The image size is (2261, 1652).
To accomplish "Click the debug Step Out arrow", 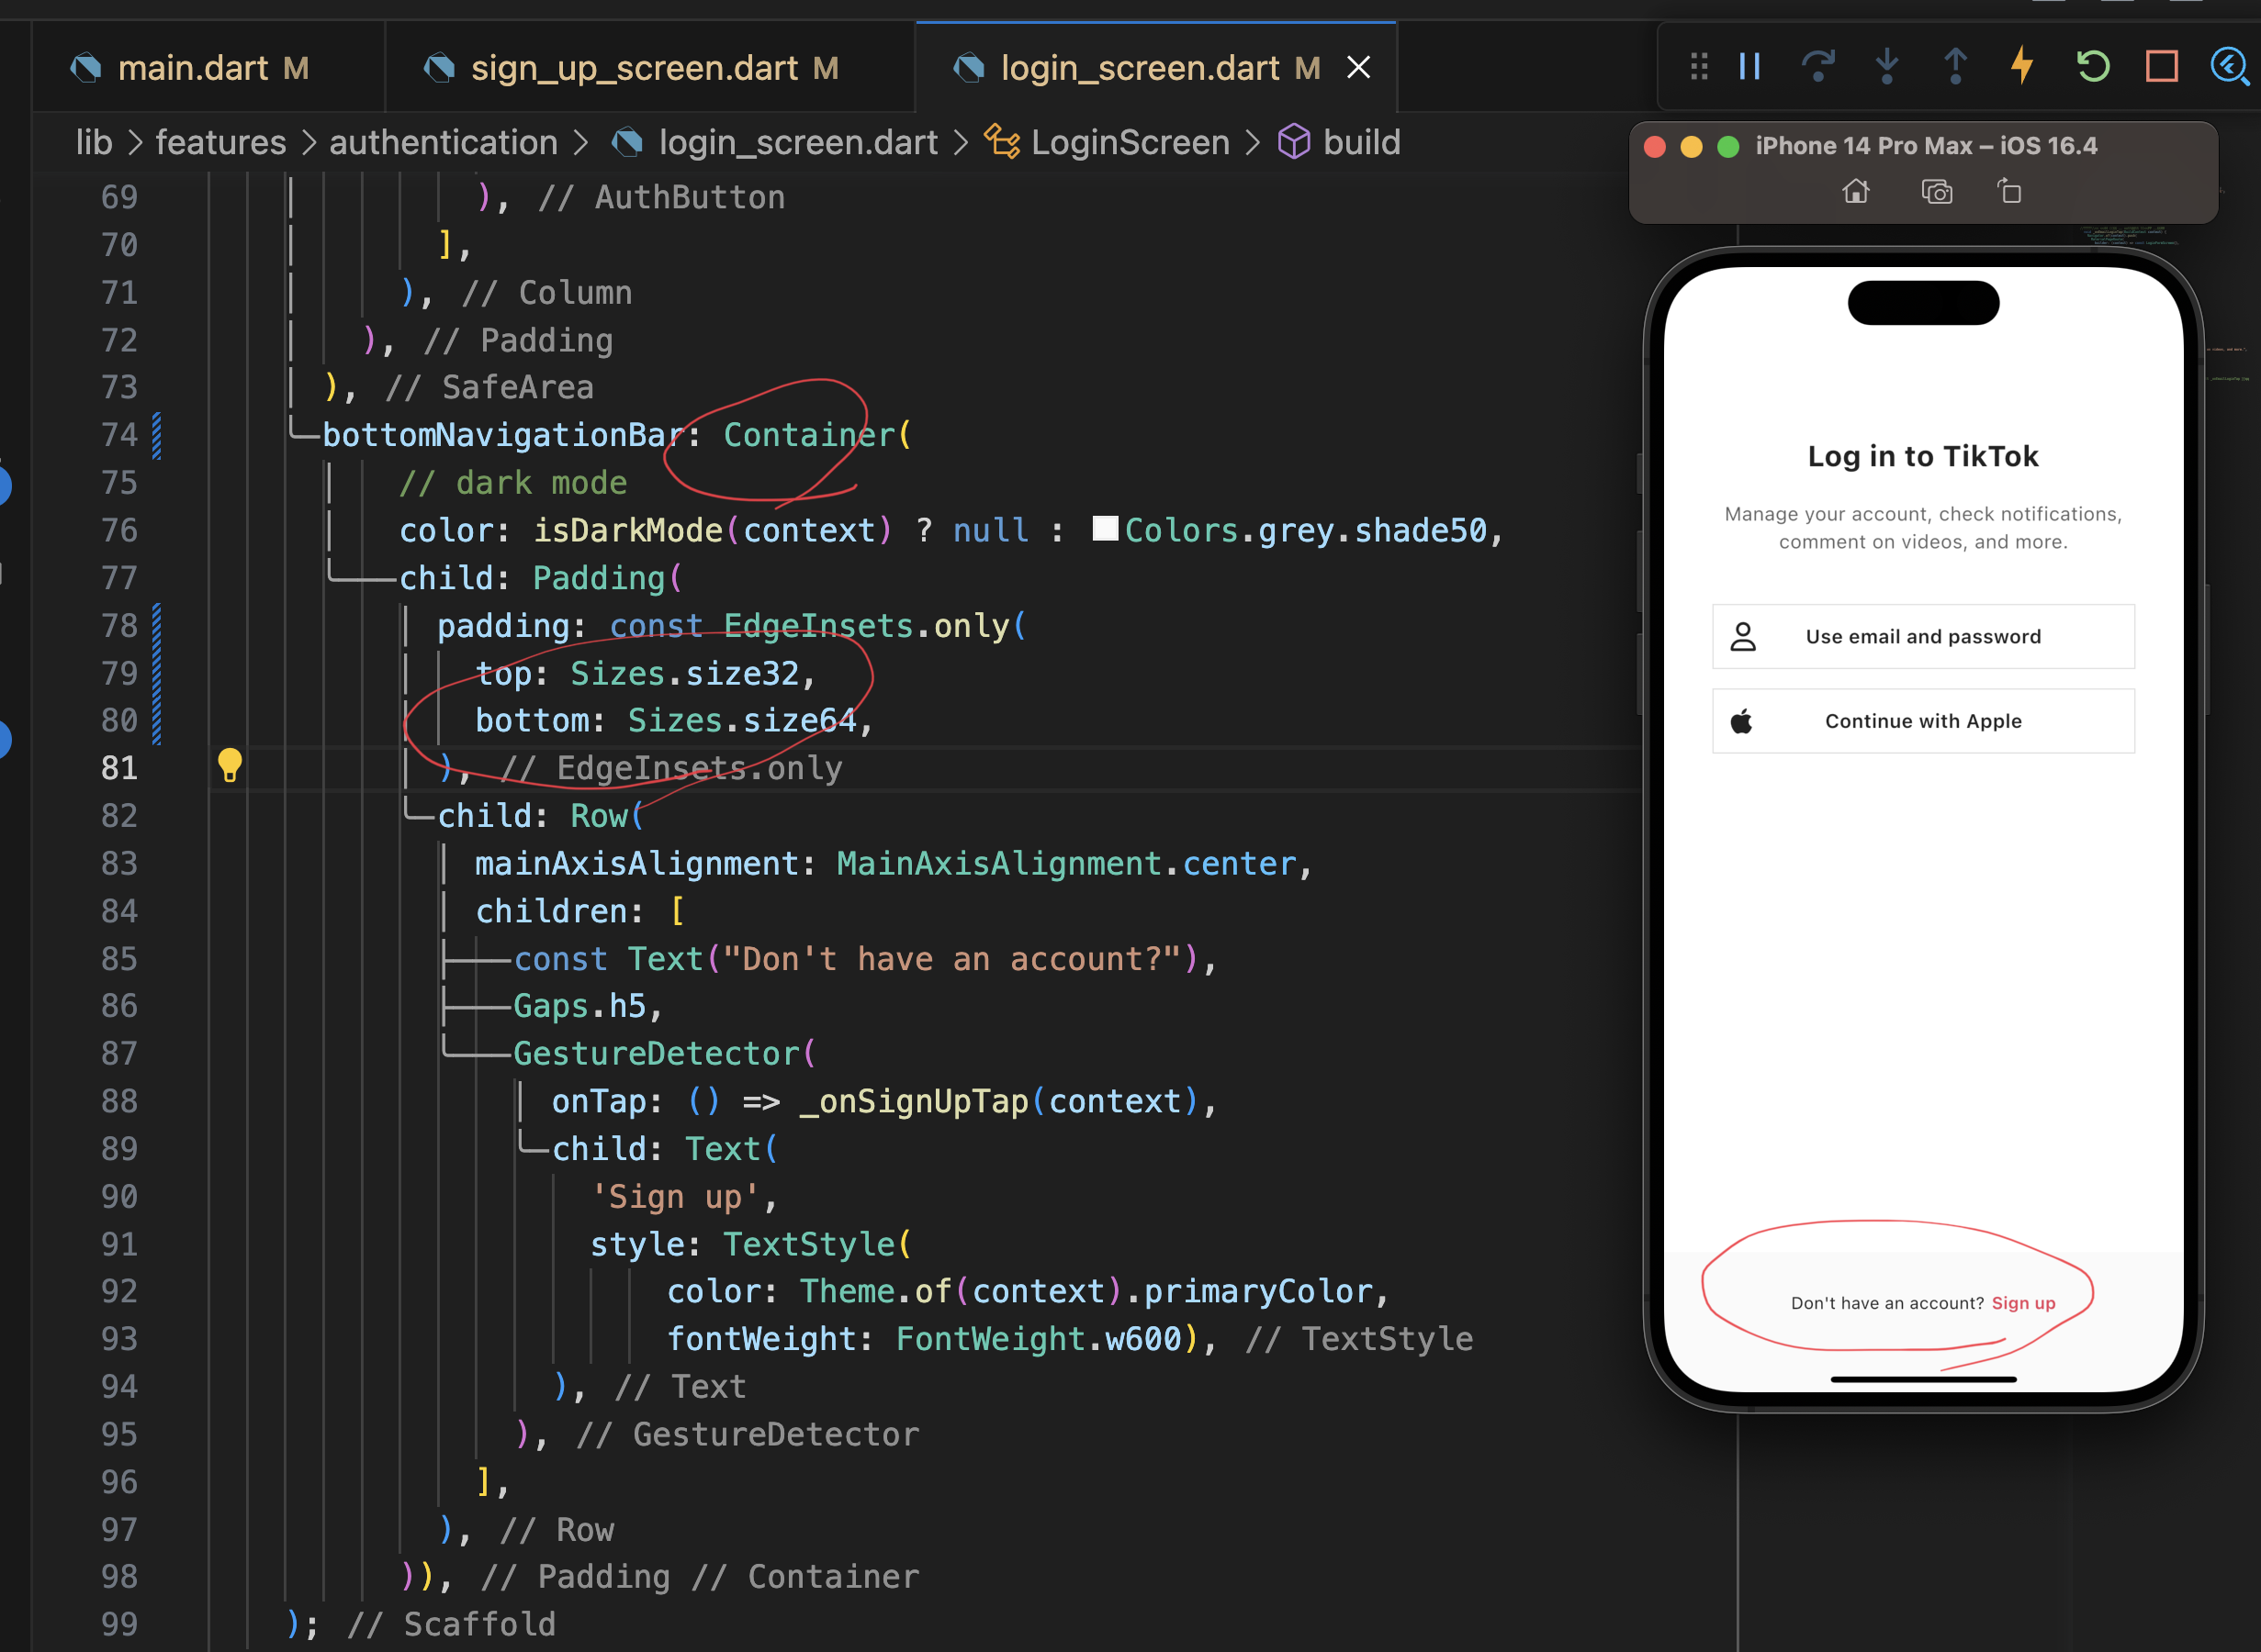I will 1955,67.
